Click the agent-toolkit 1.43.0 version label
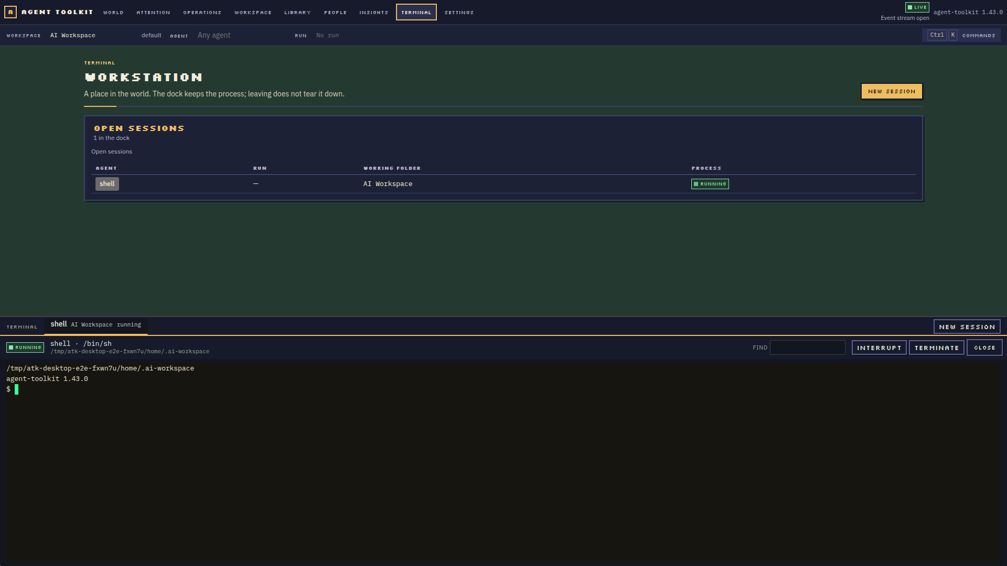Image resolution: width=1007 pixels, height=566 pixels. pos(968,12)
